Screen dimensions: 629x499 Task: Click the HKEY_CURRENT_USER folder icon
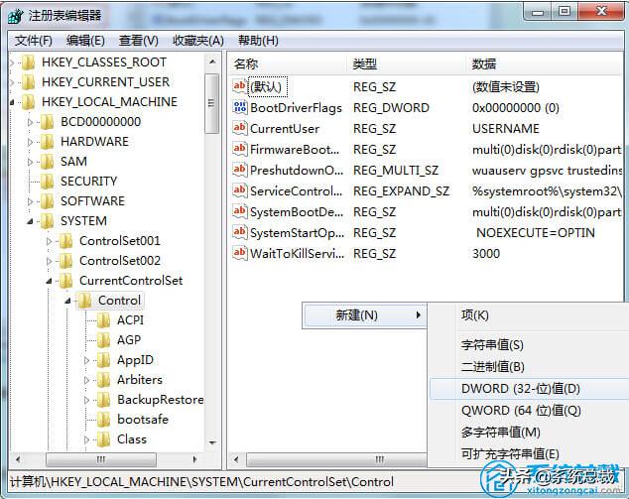click(28, 81)
